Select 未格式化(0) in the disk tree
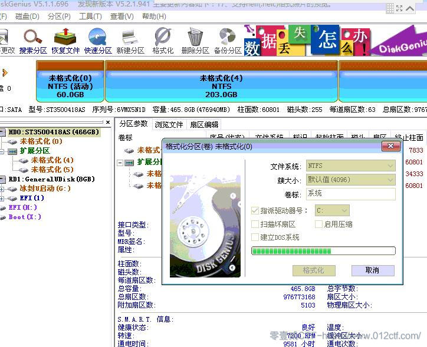 pyautogui.click(x=41, y=141)
